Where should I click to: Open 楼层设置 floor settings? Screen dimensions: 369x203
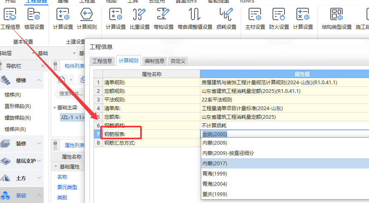34,19
